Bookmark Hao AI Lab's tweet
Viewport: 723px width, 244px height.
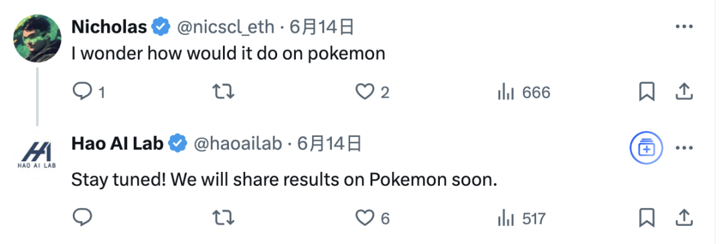point(647,218)
